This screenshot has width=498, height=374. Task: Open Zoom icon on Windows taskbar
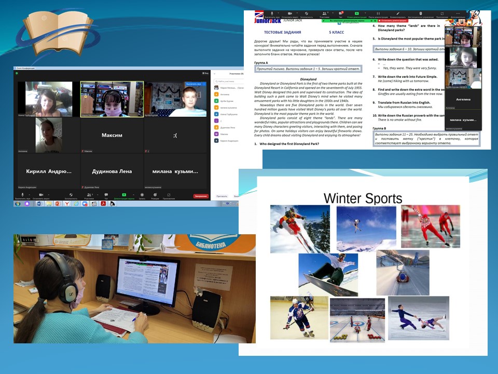pos(85,204)
